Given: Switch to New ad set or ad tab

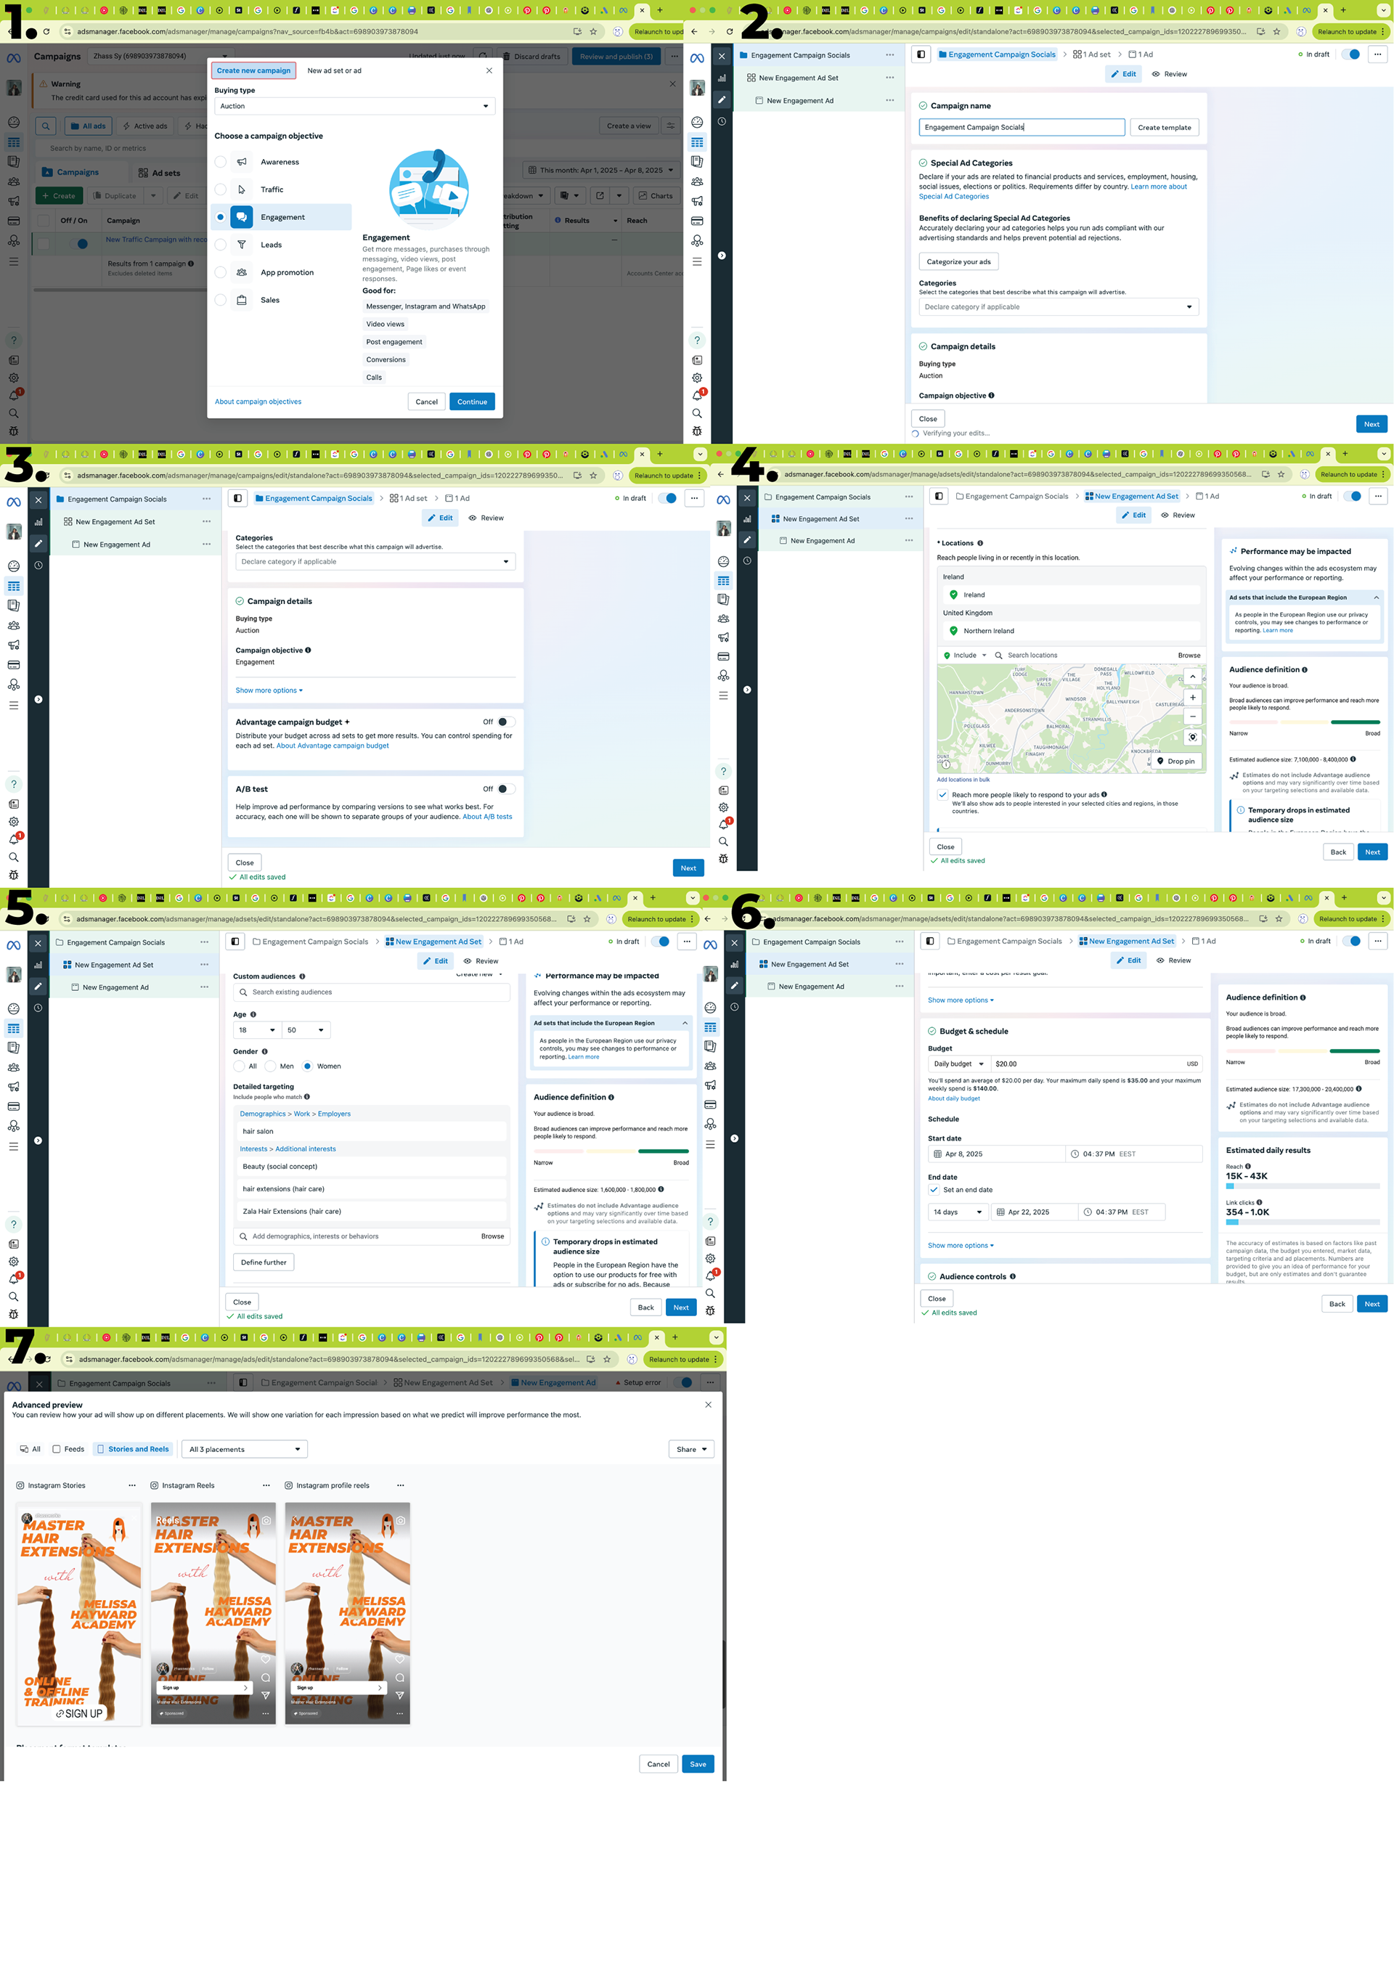Looking at the screenshot, I should 334,70.
